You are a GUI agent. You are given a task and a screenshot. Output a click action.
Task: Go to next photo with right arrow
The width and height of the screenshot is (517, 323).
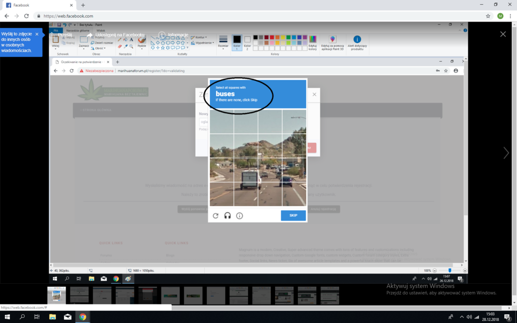tap(506, 152)
